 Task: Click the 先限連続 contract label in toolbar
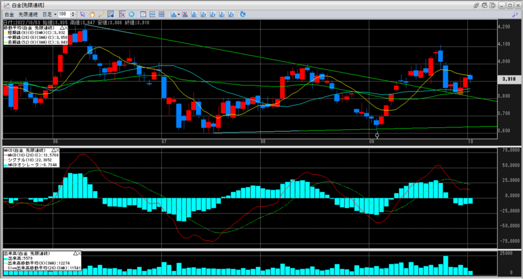click(x=28, y=14)
